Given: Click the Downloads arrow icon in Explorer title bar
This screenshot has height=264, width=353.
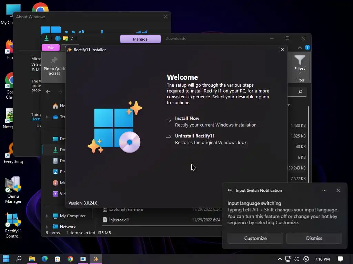Looking at the screenshot, I should [x=47, y=38].
